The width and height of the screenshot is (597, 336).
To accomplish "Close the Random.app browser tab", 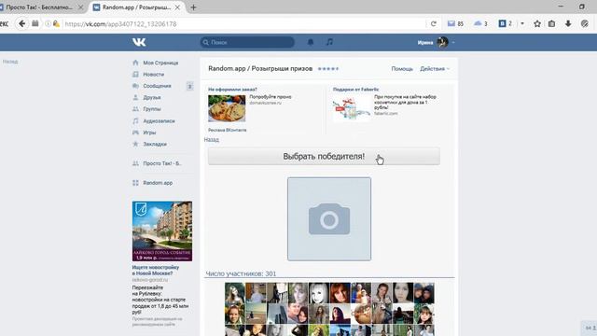I will [177, 7].
